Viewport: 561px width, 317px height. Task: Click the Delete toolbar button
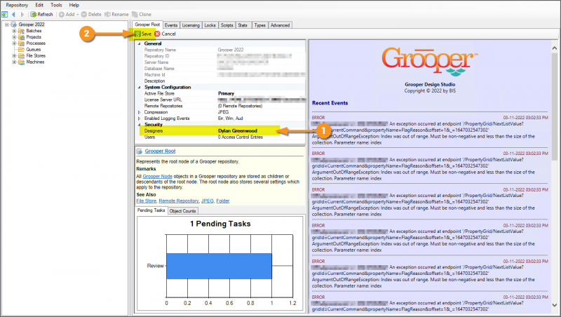point(91,14)
